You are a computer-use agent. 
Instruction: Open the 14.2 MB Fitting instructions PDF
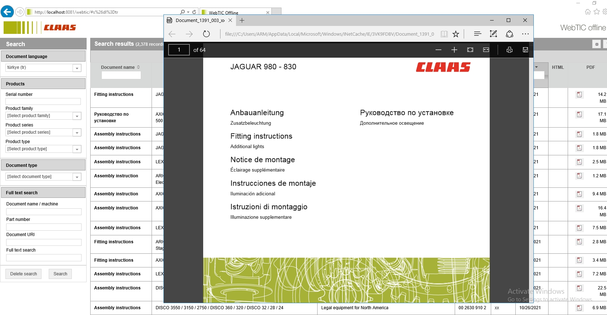579,94
